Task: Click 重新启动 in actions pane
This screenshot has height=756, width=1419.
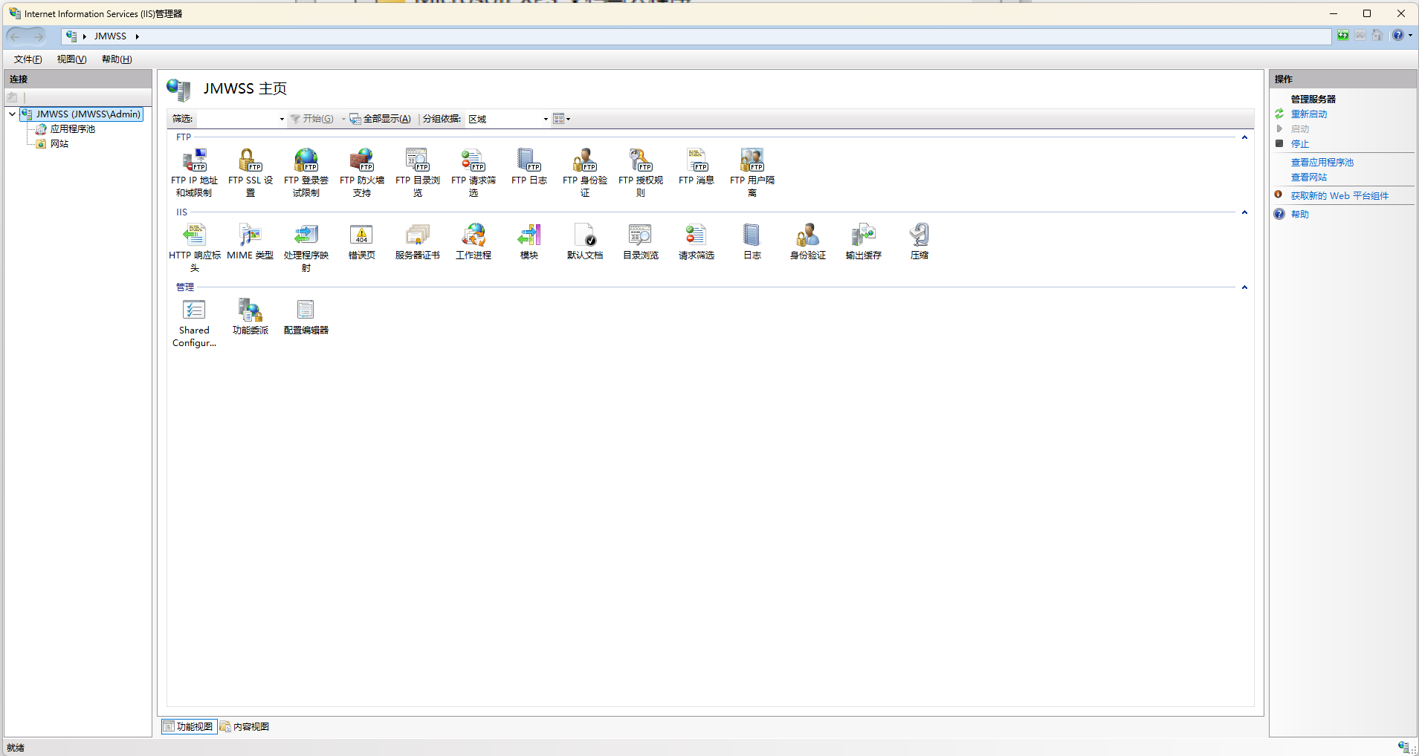Action: pyautogui.click(x=1308, y=114)
